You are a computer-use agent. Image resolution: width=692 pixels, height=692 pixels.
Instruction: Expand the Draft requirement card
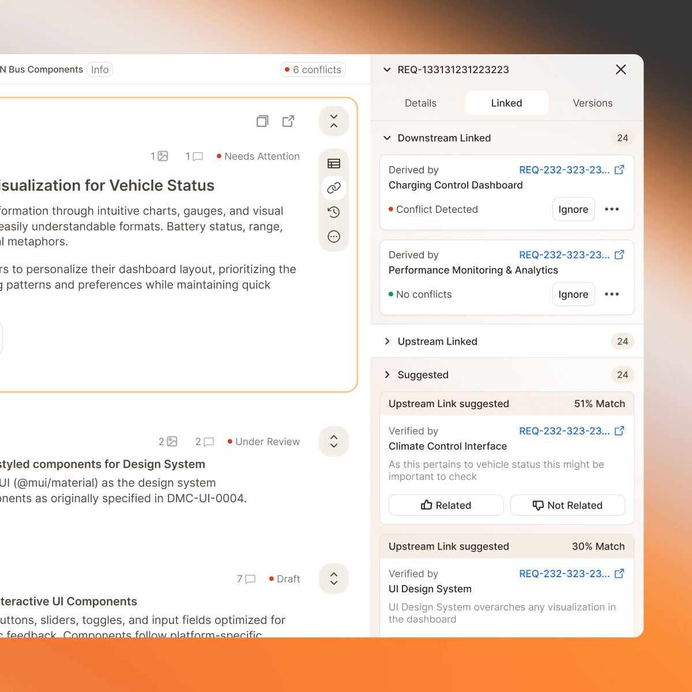334,579
